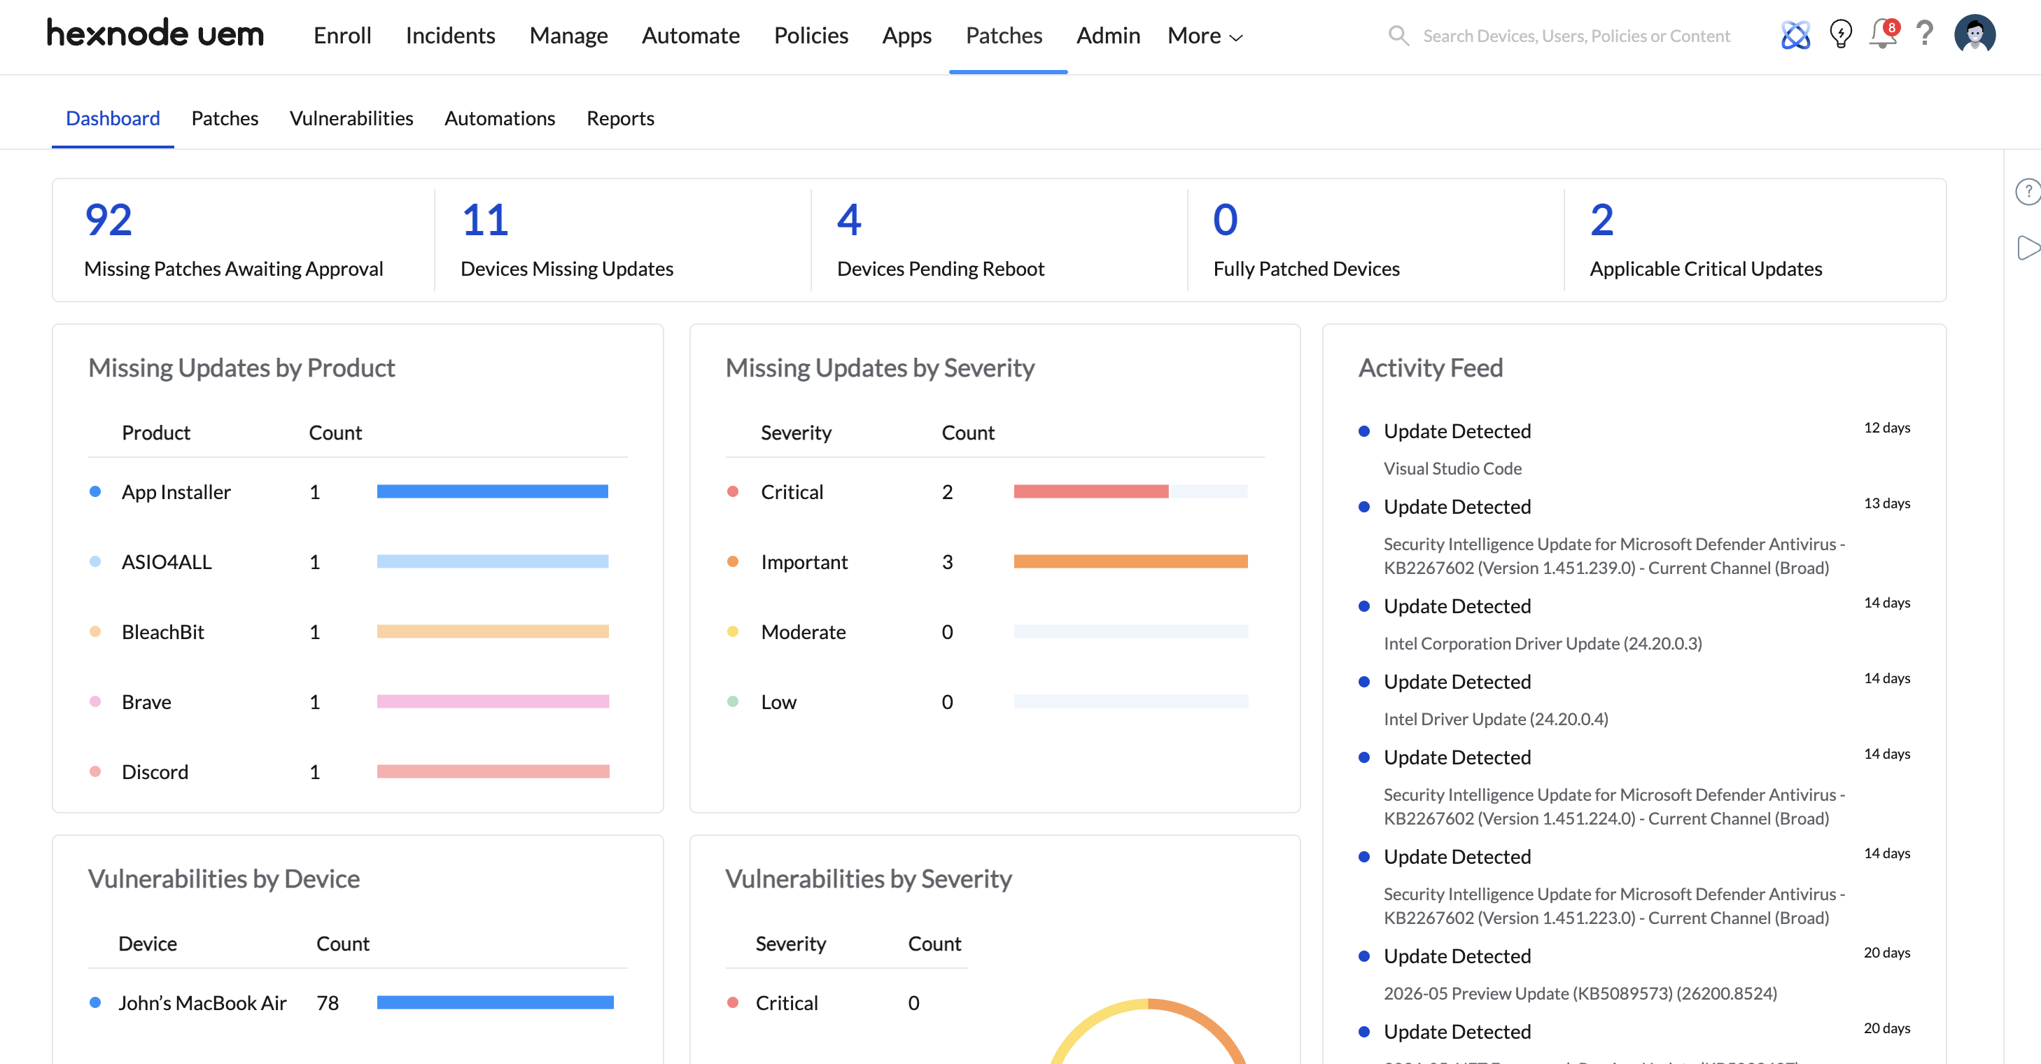Click the search devices input field

pyautogui.click(x=1576, y=36)
